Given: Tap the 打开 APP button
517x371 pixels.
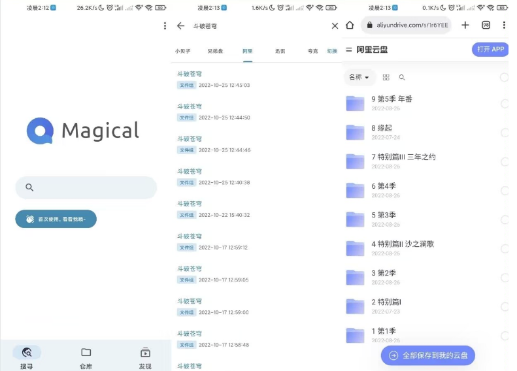Looking at the screenshot, I should 490,50.
